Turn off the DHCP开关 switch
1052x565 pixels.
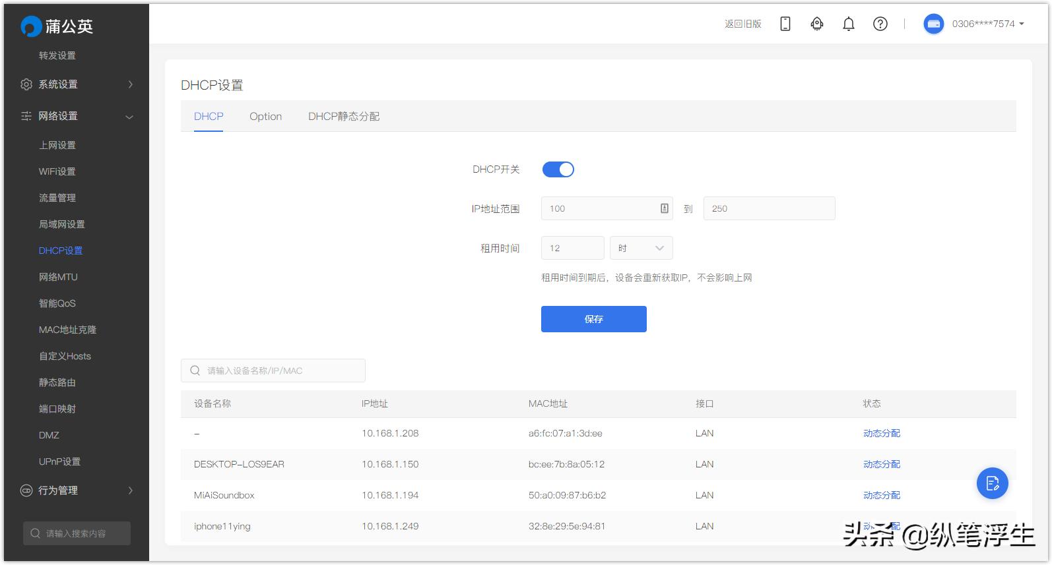tap(558, 169)
